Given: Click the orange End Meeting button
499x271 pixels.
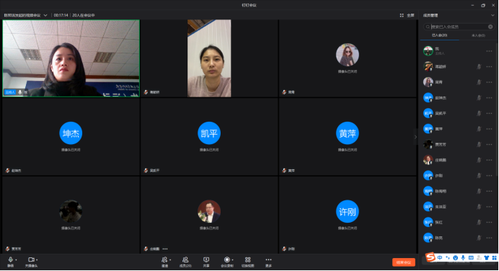Looking at the screenshot, I should point(404,262).
